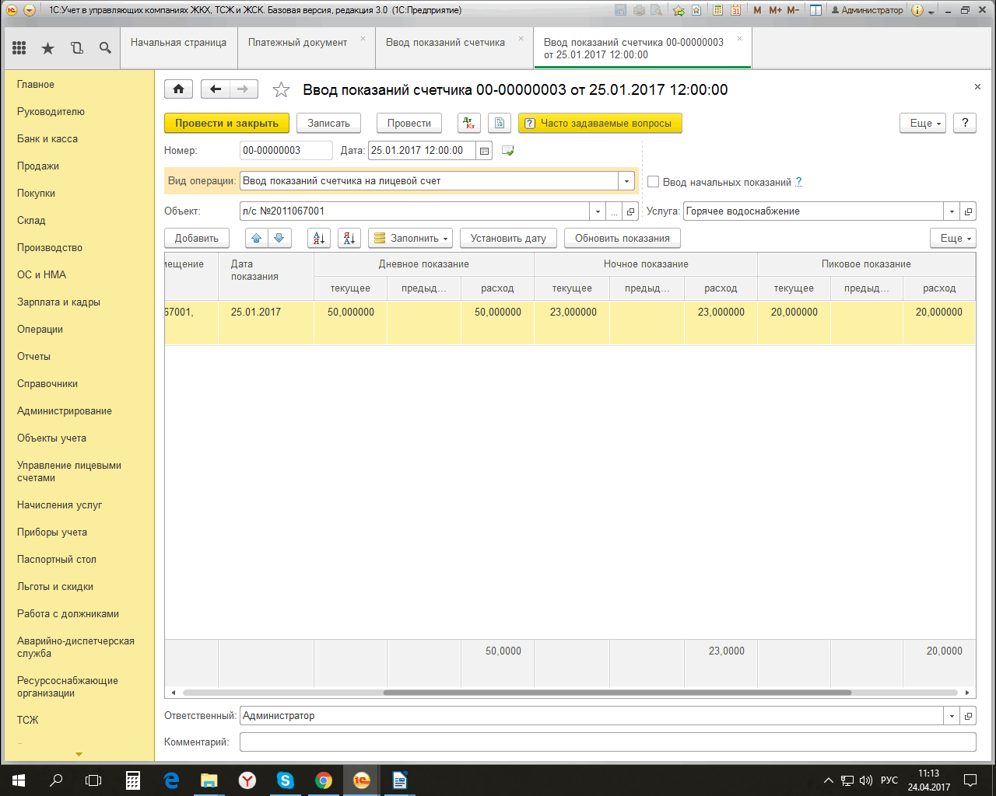Screen dimensions: 996x796
Task: Click the help link beside initial readings
Action: [x=798, y=182]
